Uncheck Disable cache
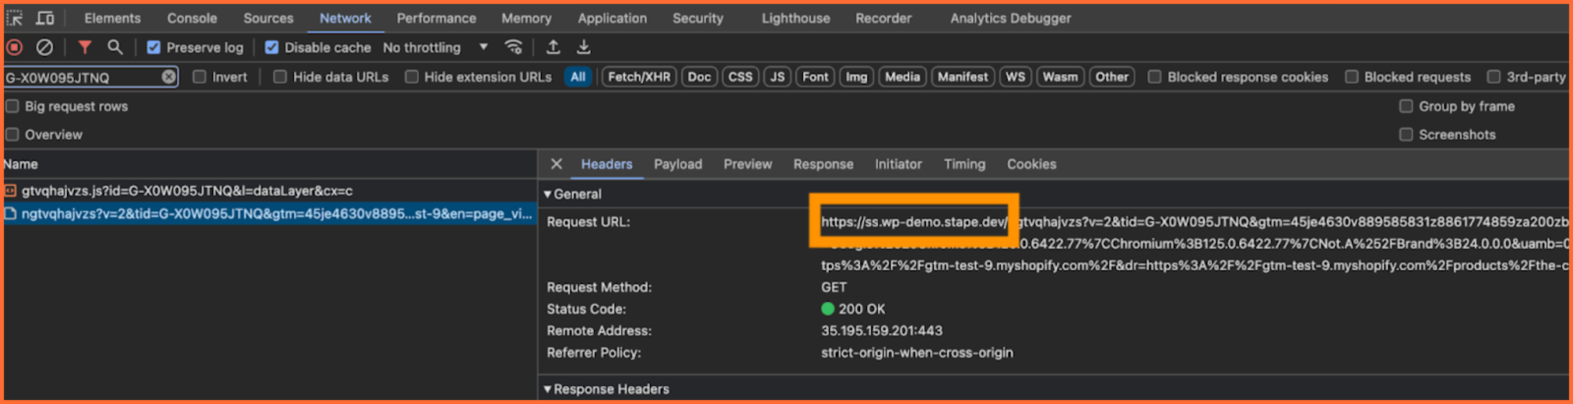This screenshot has width=1573, height=404. coord(272,48)
